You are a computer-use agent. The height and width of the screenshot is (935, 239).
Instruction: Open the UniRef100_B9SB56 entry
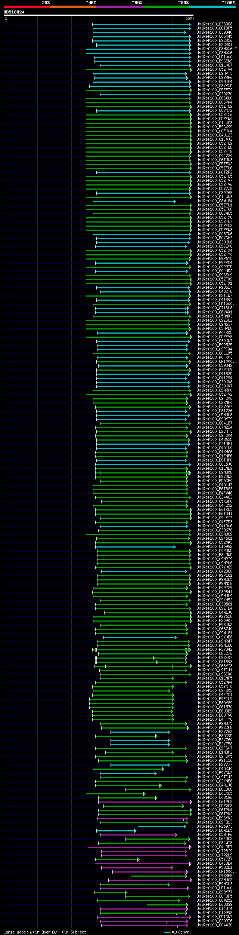pos(214,41)
